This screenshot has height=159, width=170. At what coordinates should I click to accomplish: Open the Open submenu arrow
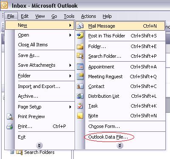tap(70, 35)
